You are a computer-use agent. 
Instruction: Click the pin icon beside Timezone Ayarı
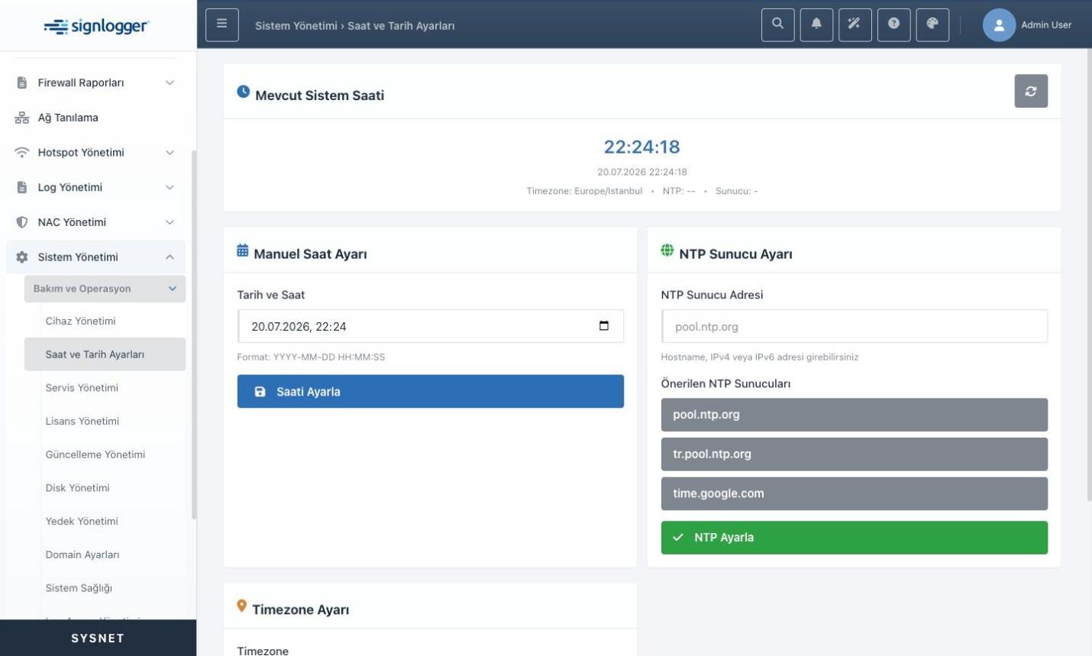(241, 606)
